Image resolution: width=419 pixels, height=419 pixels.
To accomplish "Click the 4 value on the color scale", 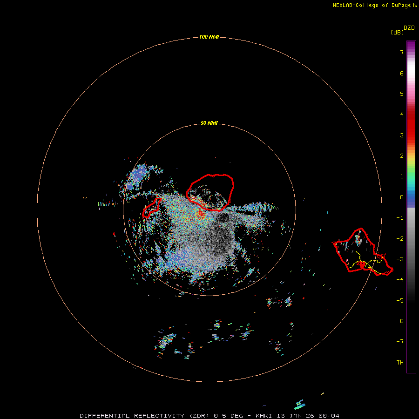I will 402,115.
